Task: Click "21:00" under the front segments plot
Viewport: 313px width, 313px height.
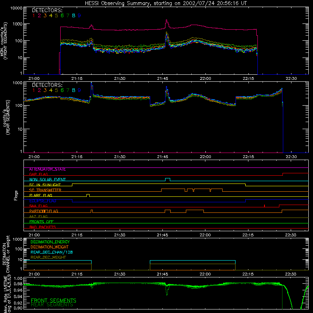Action: (34, 79)
